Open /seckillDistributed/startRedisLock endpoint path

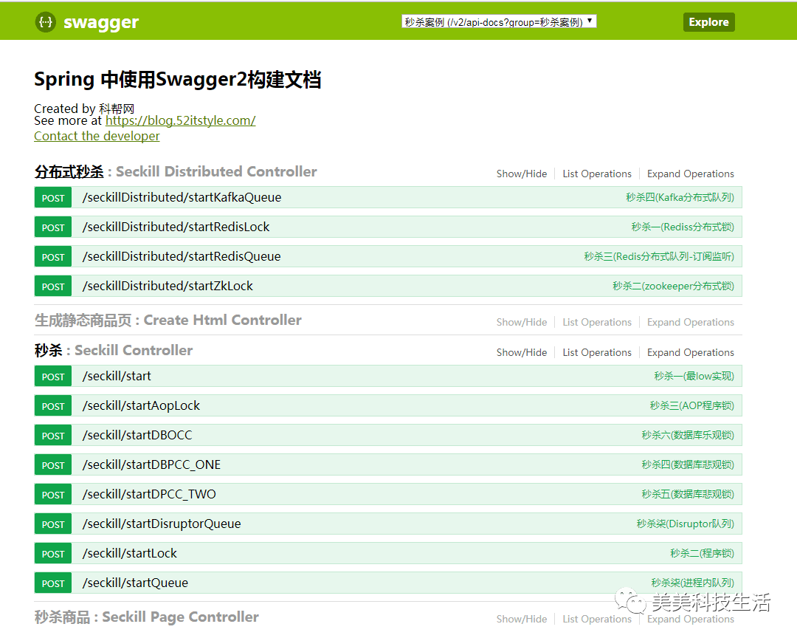point(176,227)
